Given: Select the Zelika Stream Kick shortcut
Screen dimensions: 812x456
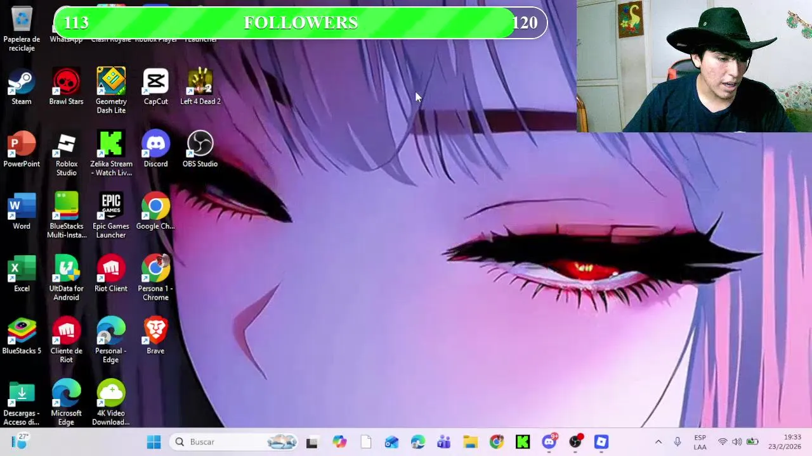Looking at the screenshot, I should (x=111, y=155).
